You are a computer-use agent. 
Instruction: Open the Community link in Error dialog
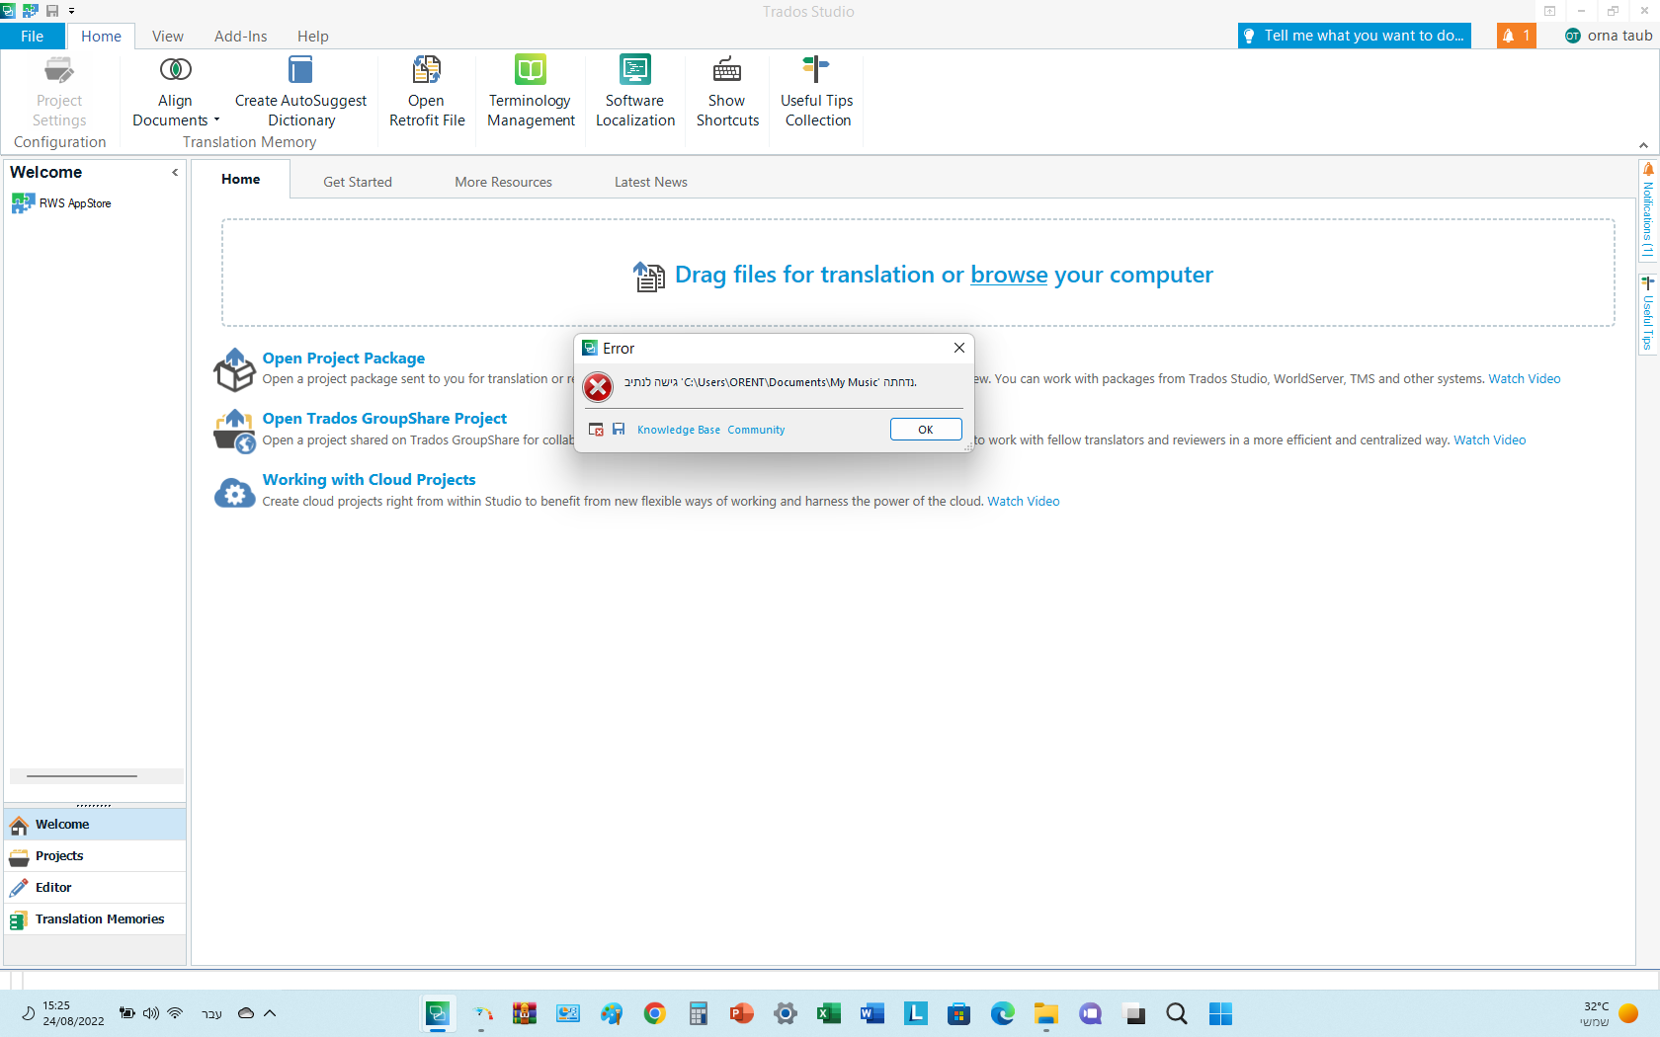(756, 430)
